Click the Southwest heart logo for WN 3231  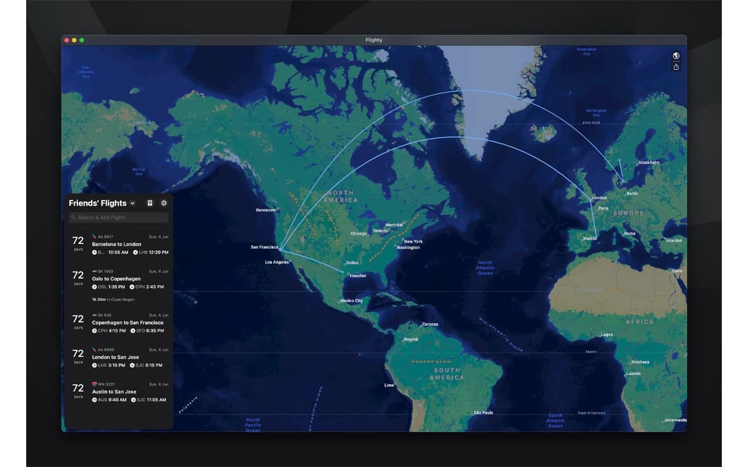[94, 384]
